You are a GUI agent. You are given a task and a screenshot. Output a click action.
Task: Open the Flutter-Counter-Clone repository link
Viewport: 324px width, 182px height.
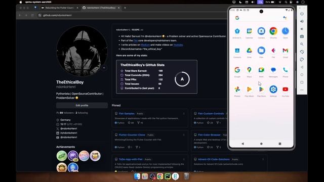click(x=132, y=135)
